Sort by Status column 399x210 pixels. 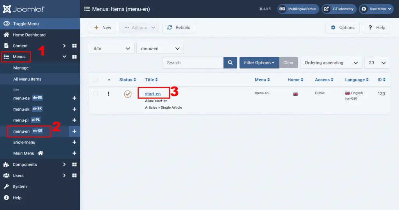click(x=128, y=80)
